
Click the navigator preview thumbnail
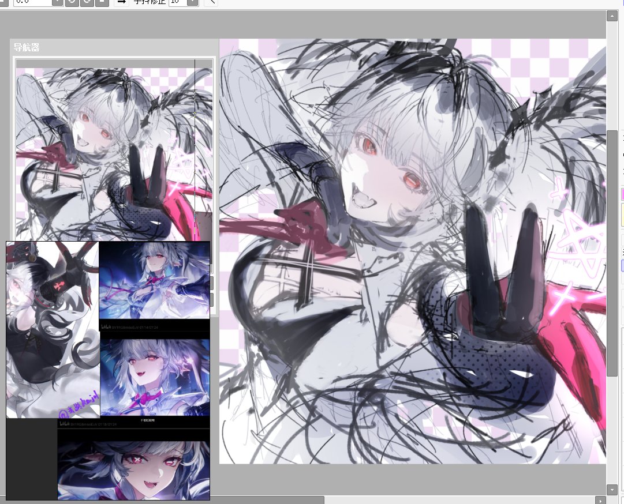pyautogui.click(x=114, y=154)
